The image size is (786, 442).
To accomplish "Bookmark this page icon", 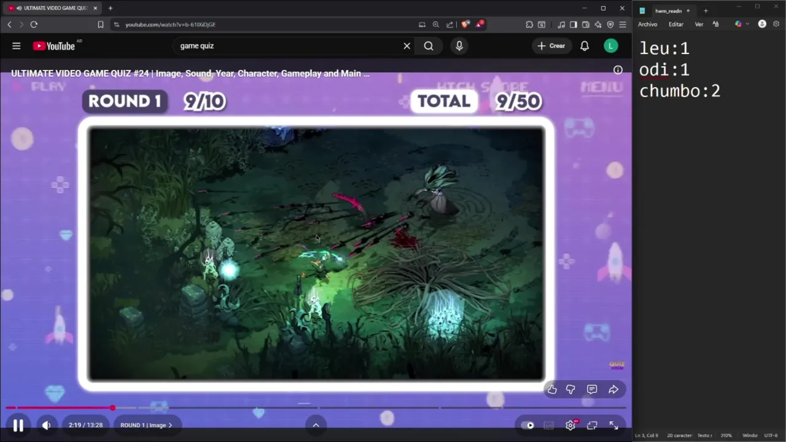I will (x=101, y=25).
